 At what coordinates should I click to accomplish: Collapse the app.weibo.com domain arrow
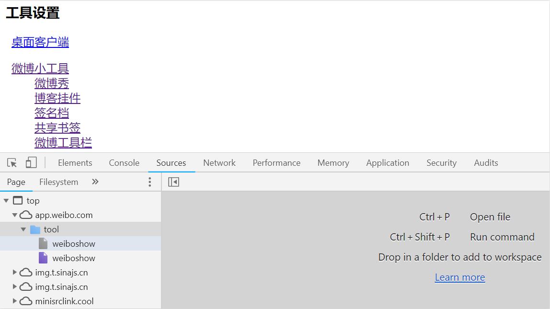(15, 215)
